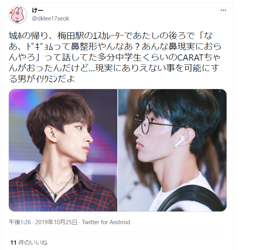Open the right photo of man wearing glasses
Image resolution: width=257 pixels, height=250 pixels.
pyautogui.click(x=172, y=150)
